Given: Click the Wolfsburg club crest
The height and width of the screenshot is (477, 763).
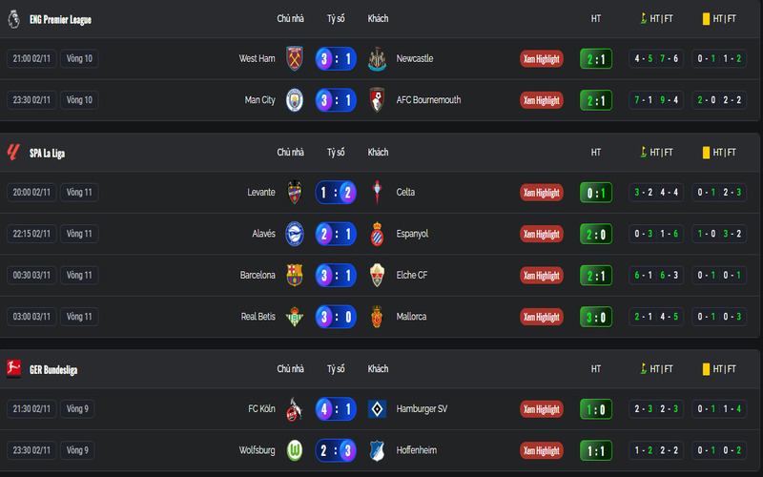Looking at the screenshot, I should click(294, 450).
